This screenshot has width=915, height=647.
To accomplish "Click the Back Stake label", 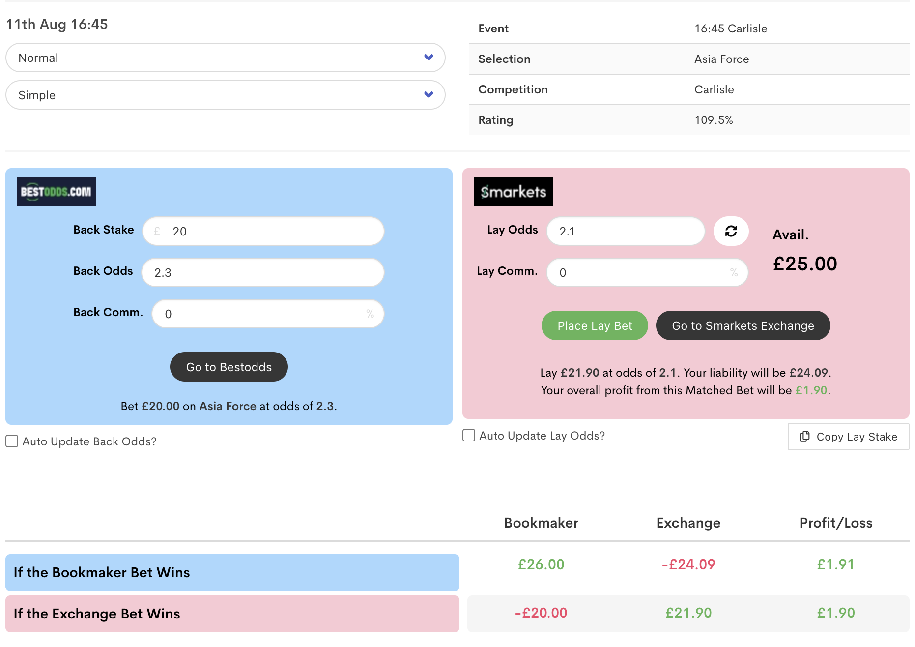I will pyautogui.click(x=104, y=230).
